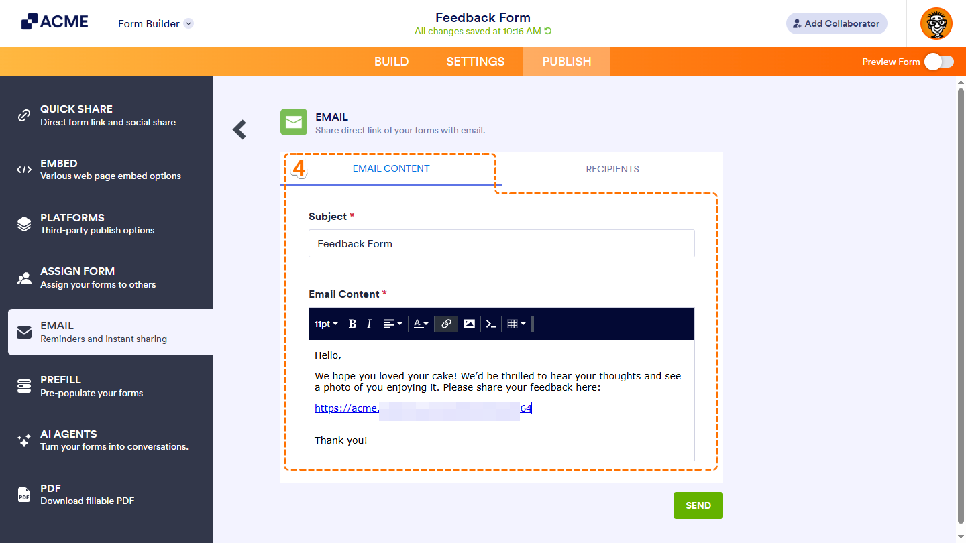Open the 11pt font size dropdown
Viewport: 966px width, 543px height.
(x=326, y=324)
